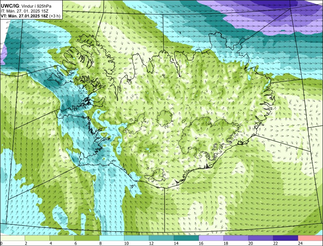Click the teal 12–14 legend swatch
Viewport: 323px width, 246px height.
(x=161, y=238)
